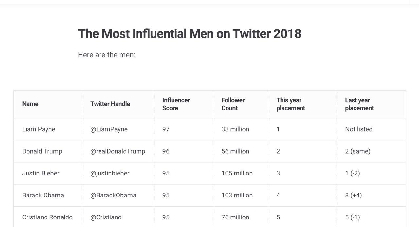Screen dimensions: 419x227
Task: Click the Justin Bieber name cell
Action: pyautogui.click(x=41, y=173)
